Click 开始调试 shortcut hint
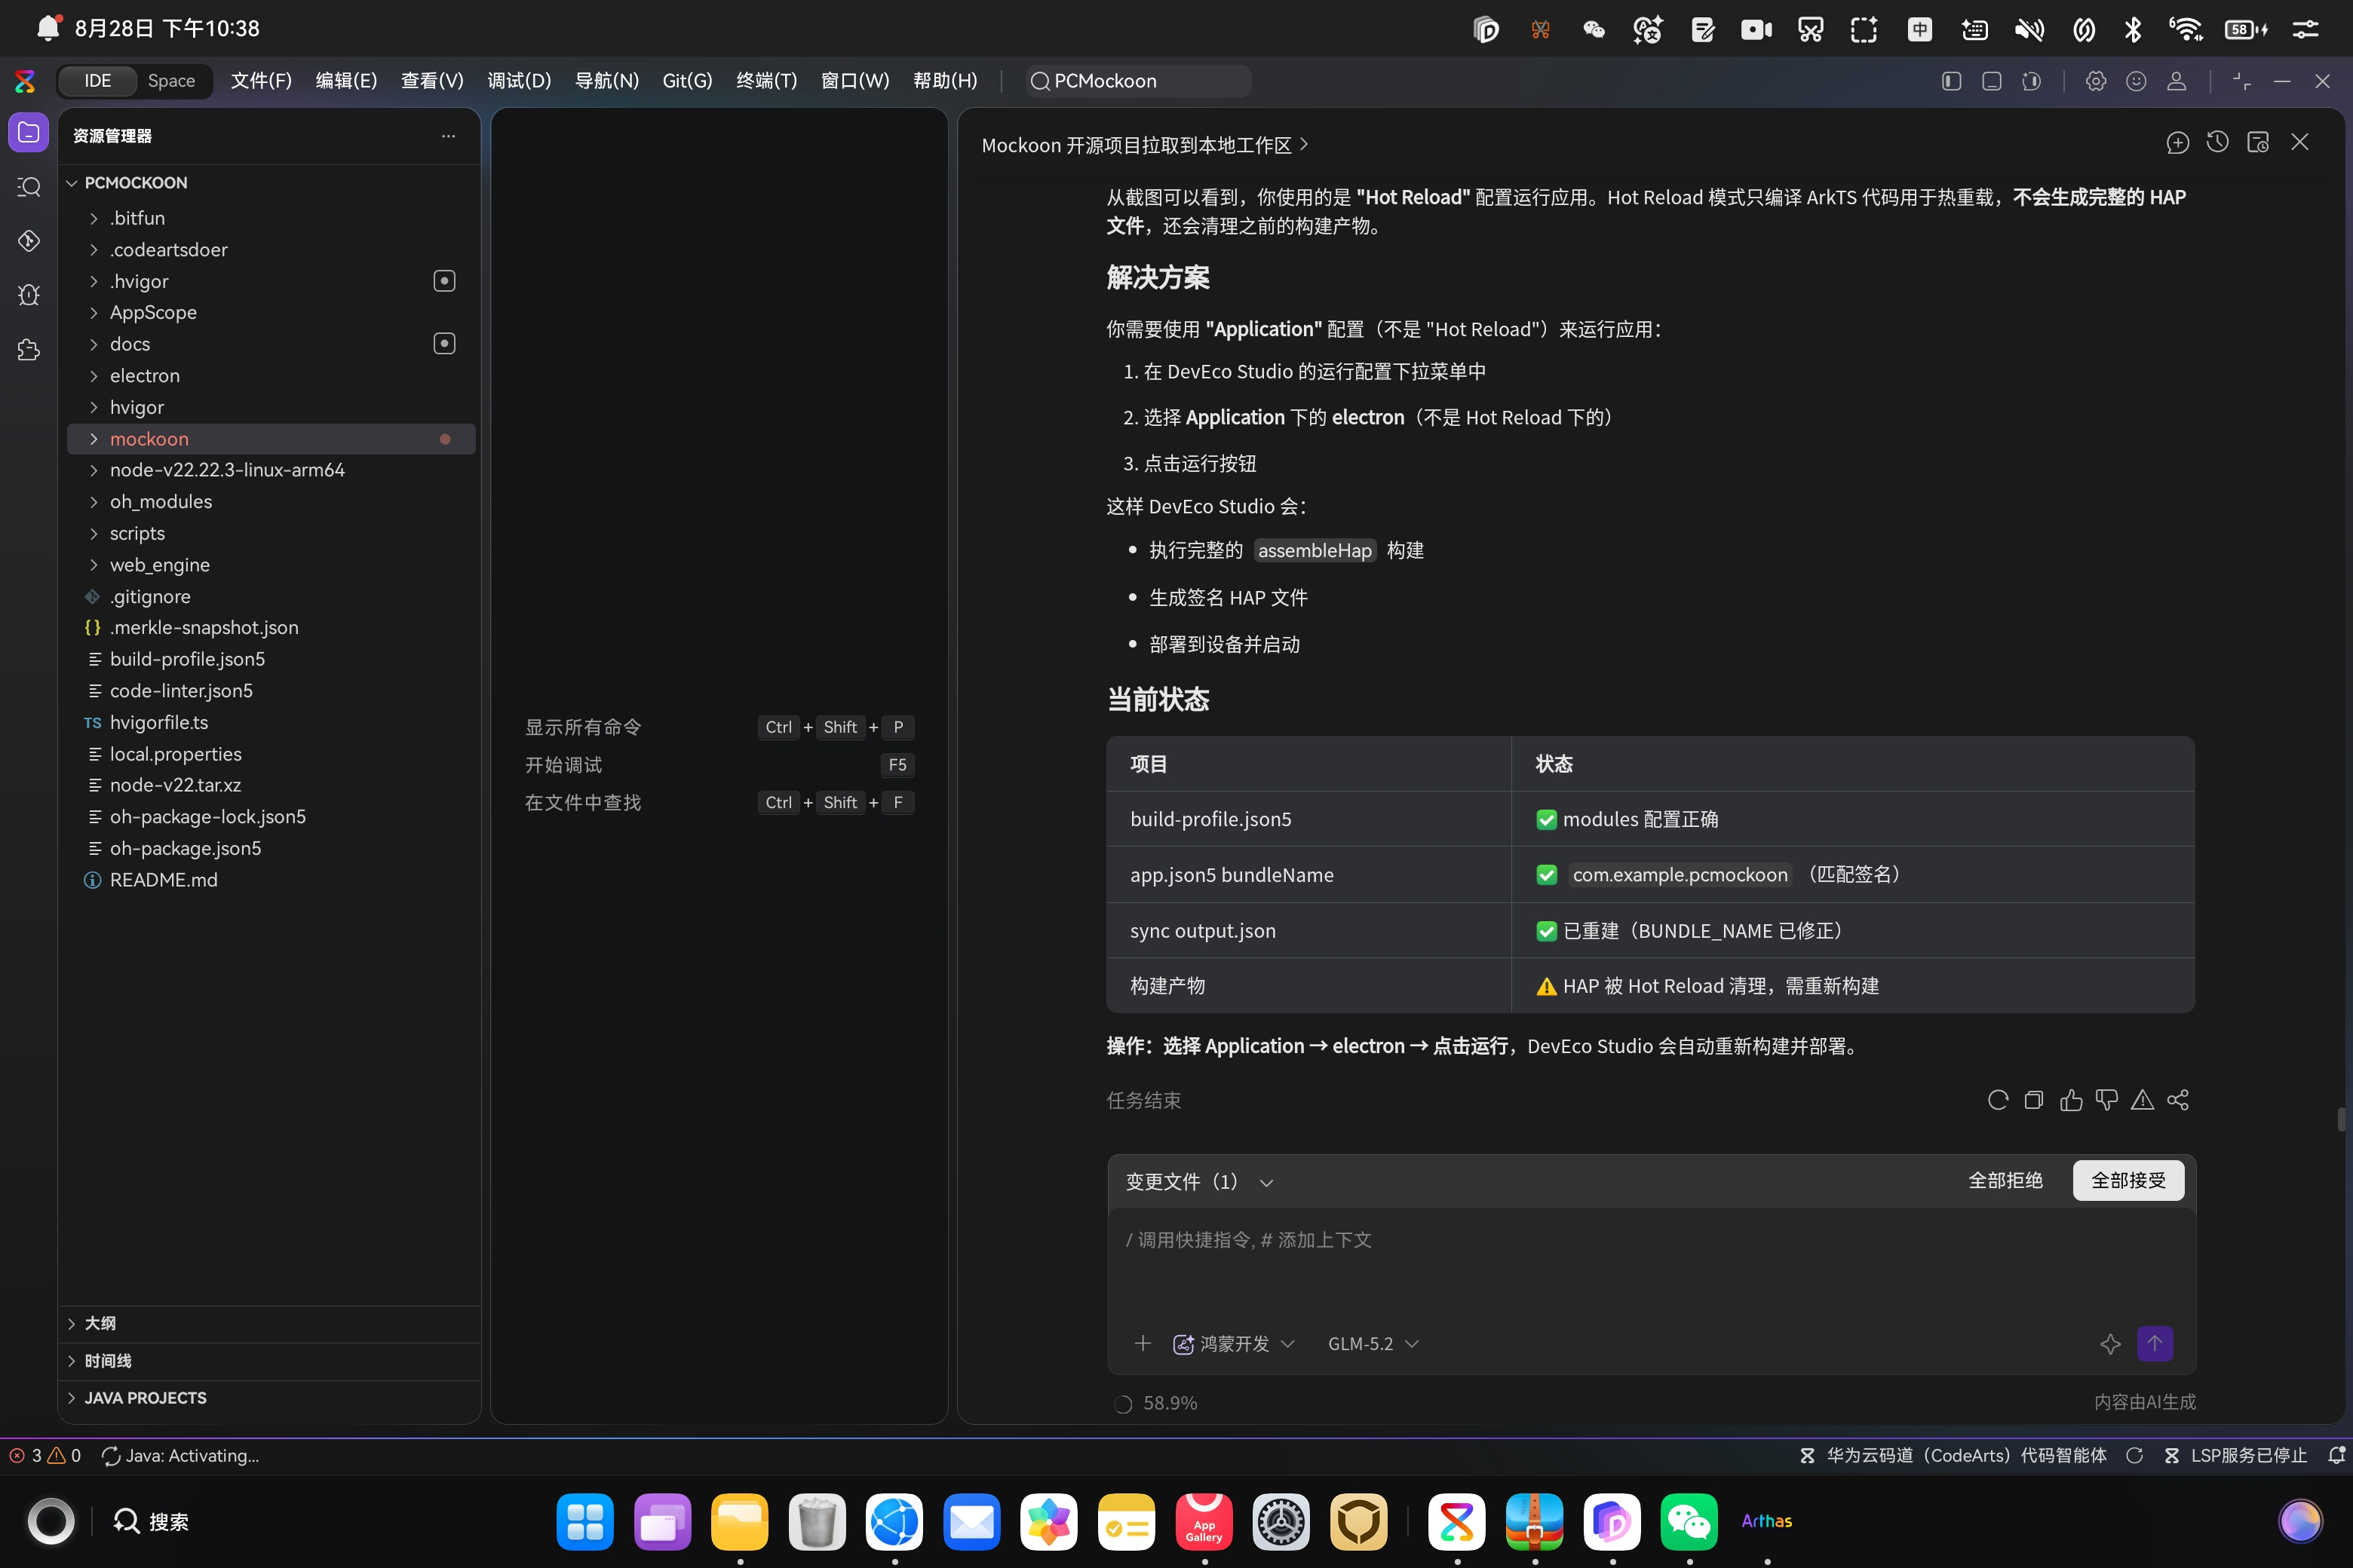2353x1568 pixels. pos(563,765)
